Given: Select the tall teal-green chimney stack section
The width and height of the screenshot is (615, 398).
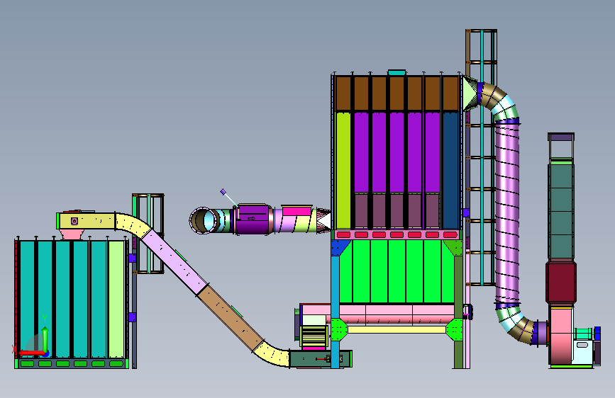Looking at the screenshot, I should tap(561, 212).
